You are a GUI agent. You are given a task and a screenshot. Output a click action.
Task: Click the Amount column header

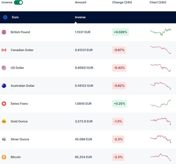81,2
